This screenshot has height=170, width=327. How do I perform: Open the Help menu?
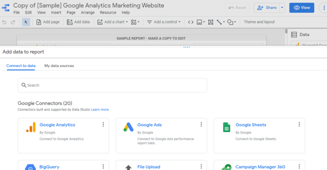(x=126, y=13)
